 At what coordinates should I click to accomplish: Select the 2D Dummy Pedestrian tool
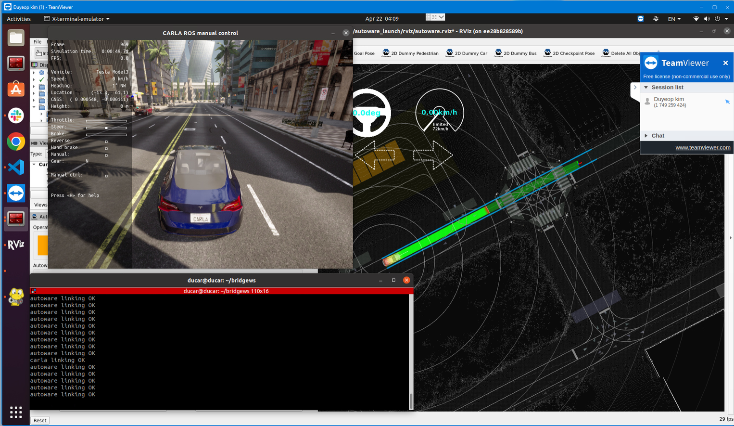[410, 53]
